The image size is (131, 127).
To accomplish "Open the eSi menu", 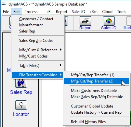I will click(49, 12).
